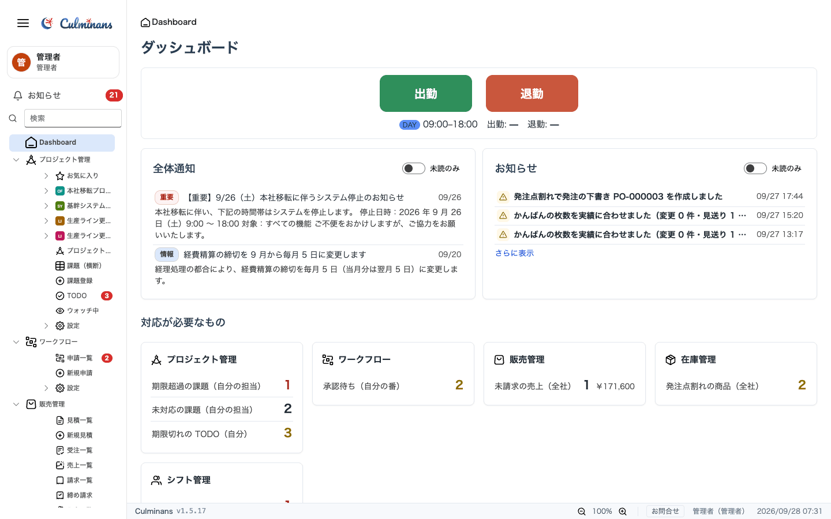Toggle 未読のみ in 全体通知 panel
Image resolution: width=831 pixels, height=519 pixels.
pyautogui.click(x=414, y=168)
